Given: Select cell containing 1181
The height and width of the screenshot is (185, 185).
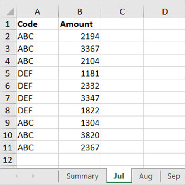Looking at the screenshot, I should (x=80, y=73).
